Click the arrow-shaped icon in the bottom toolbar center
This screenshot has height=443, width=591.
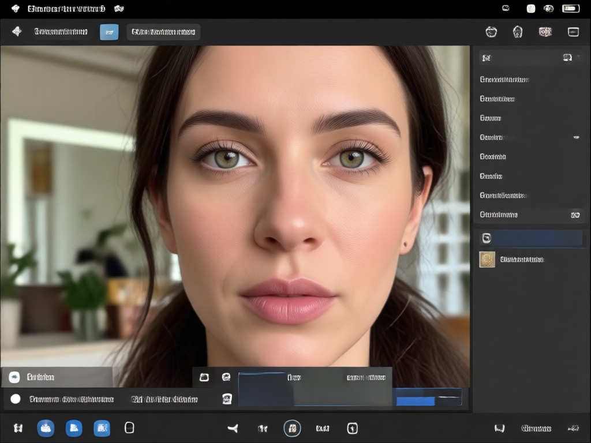coord(233,429)
